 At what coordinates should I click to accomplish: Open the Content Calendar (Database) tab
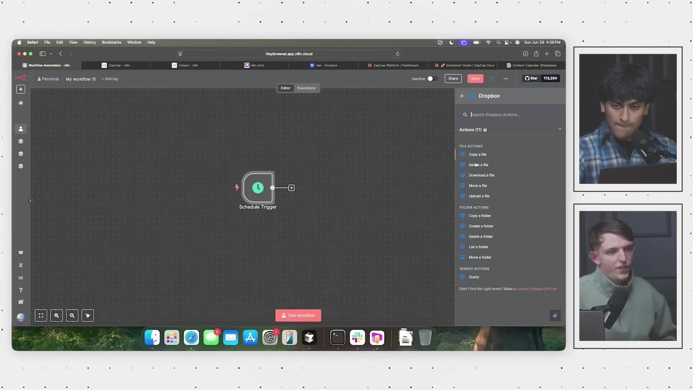click(531, 65)
